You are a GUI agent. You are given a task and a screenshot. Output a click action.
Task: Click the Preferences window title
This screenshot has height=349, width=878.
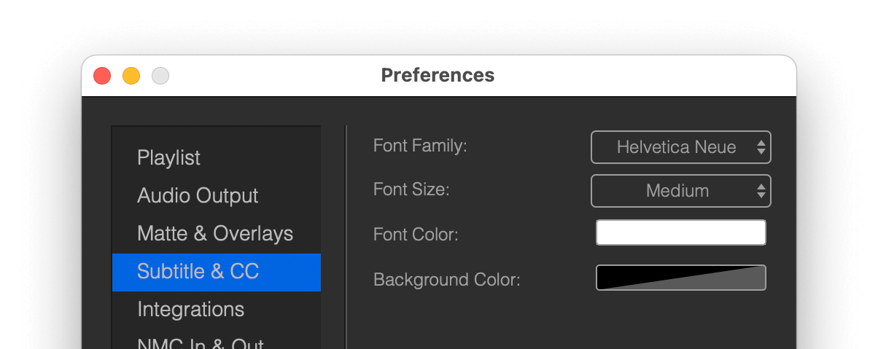(438, 75)
